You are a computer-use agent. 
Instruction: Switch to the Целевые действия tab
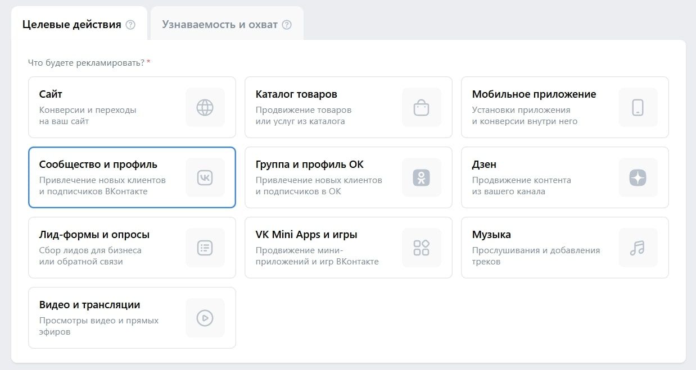(79, 24)
